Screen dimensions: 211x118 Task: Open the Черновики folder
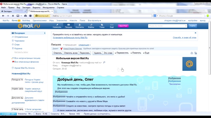(x=19, y=41)
